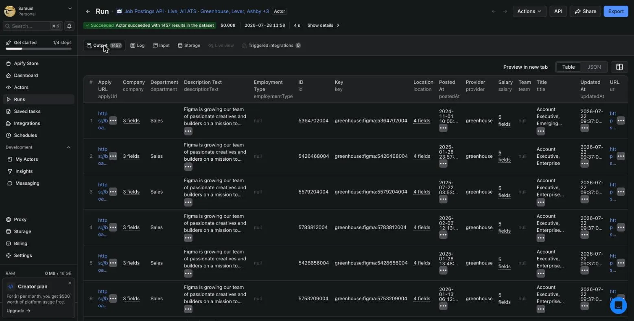Viewport: 634px width, 321px height.
Task: Go to Dashboard in sidebar
Action: point(26,75)
